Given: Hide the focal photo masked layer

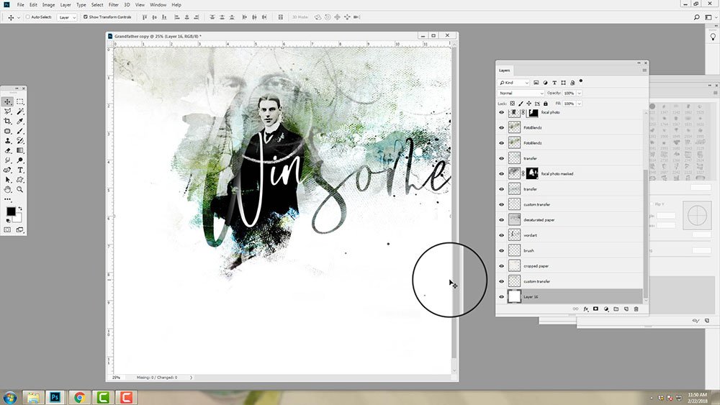Looking at the screenshot, I should coord(501,174).
